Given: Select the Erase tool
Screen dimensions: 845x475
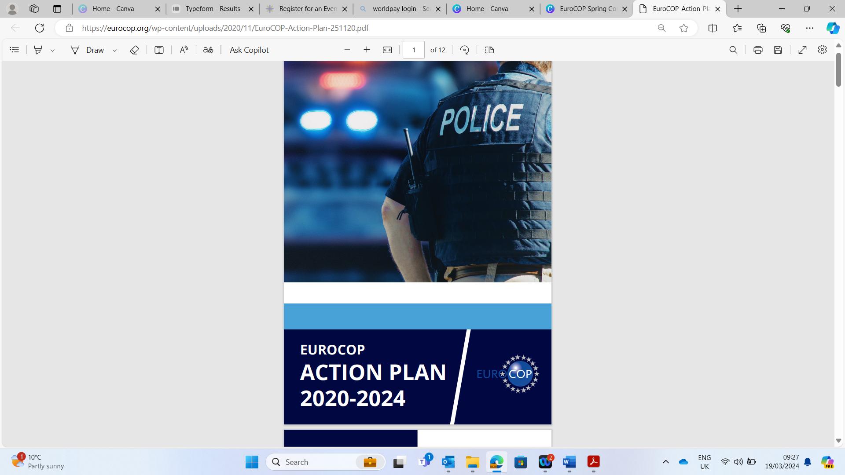Looking at the screenshot, I should click(134, 50).
